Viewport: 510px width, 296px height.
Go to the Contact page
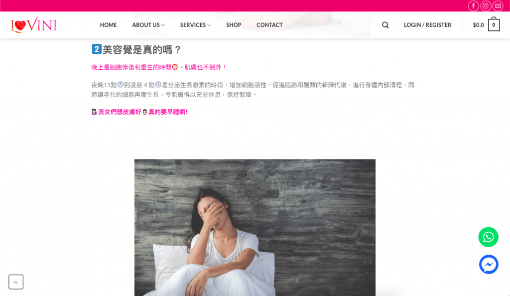[269, 25]
